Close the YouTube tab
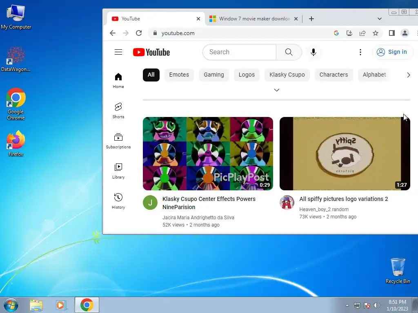The image size is (418, 313). pyautogui.click(x=198, y=19)
